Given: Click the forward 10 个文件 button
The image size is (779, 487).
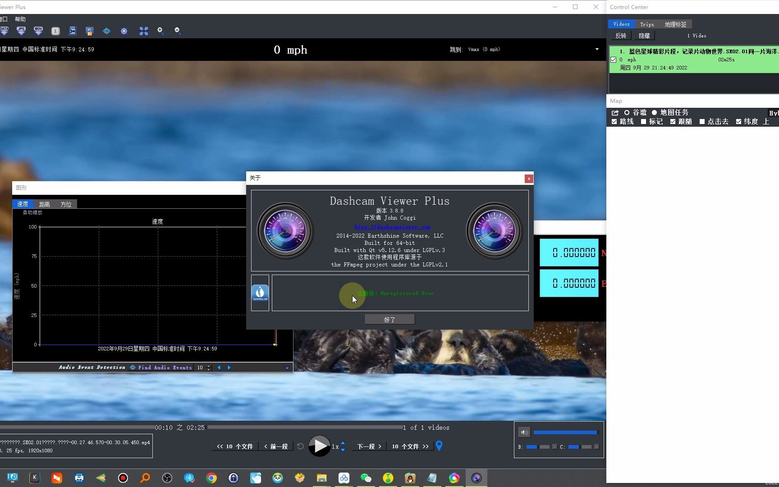Looking at the screenshot, I should (x=410, y=446).
